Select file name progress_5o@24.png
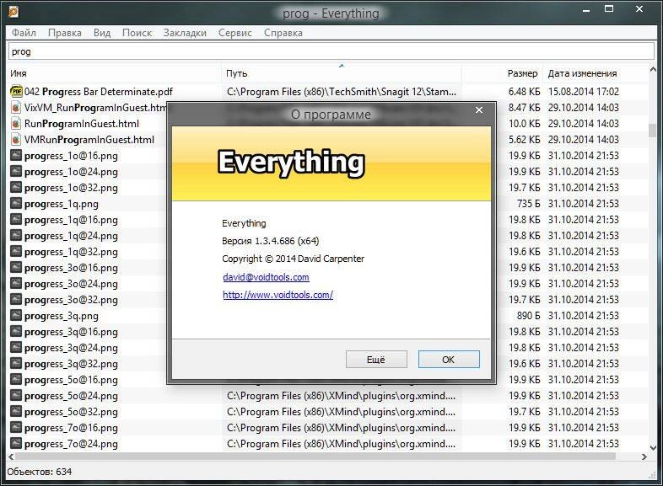Image resolution: width=663 pixels, height=486 pixels. [71, 396]
